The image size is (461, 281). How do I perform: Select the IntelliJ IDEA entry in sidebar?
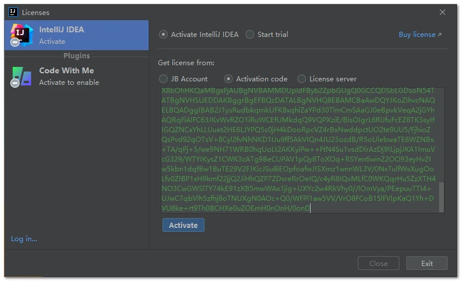[x=77, y=35]
